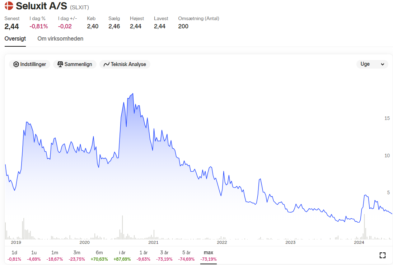Click the I dag +/- value -0,02

pyautogui.click(x=65, y=26)
